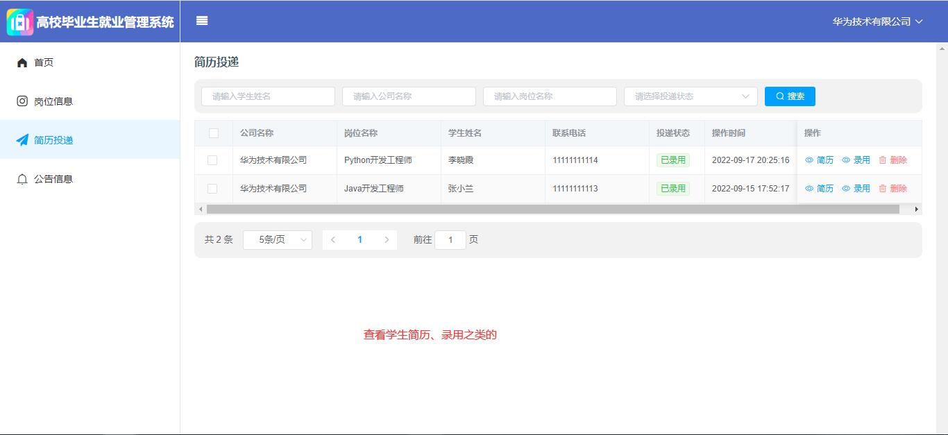Go to 公告信息 menu item
The height and width of the screenshot is (435, 948).
click(53, 179)
